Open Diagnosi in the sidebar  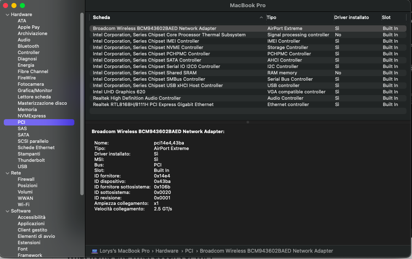click(x=27, y=59)
